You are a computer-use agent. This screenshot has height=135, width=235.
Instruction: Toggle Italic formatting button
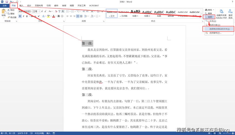point(24,16)
